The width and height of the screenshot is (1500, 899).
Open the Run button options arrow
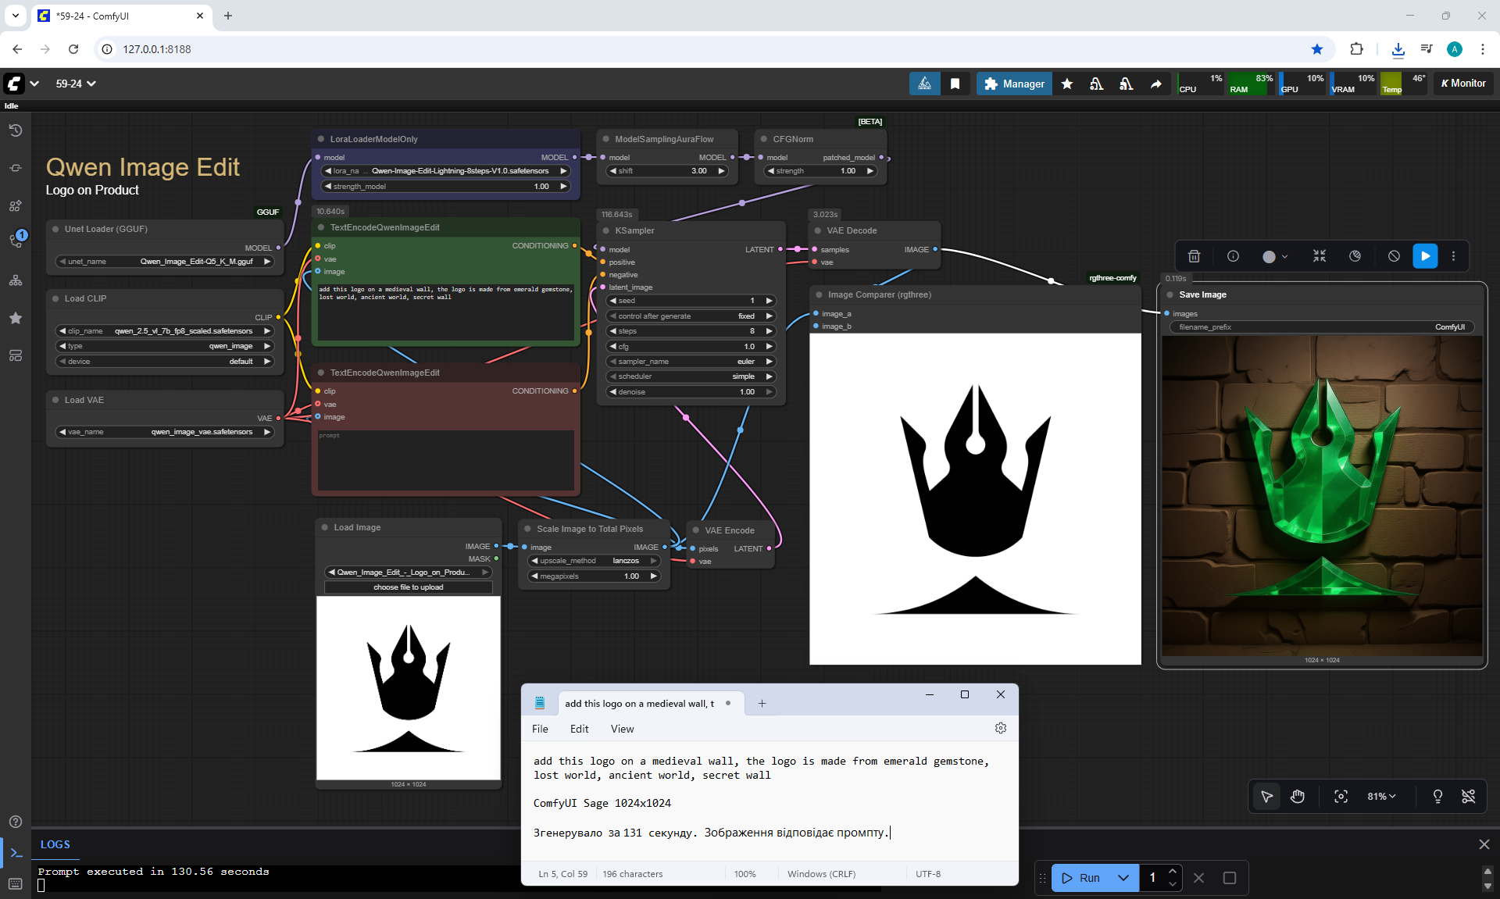1123,878
